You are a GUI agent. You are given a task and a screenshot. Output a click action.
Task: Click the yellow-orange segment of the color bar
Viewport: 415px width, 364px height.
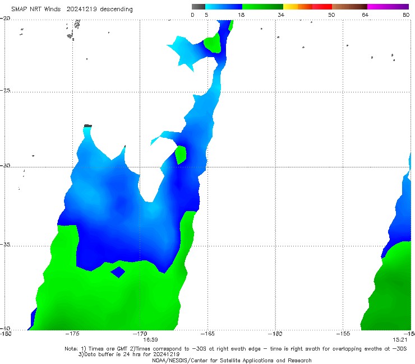click(297, 7)
